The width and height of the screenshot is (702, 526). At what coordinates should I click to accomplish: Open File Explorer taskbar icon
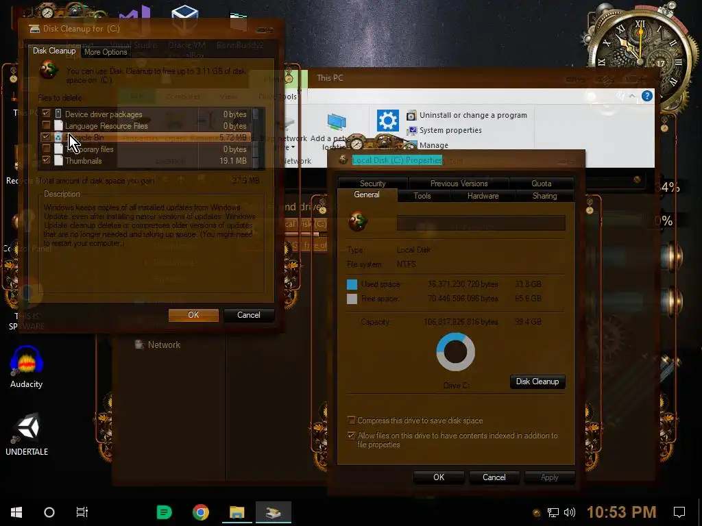237,512
